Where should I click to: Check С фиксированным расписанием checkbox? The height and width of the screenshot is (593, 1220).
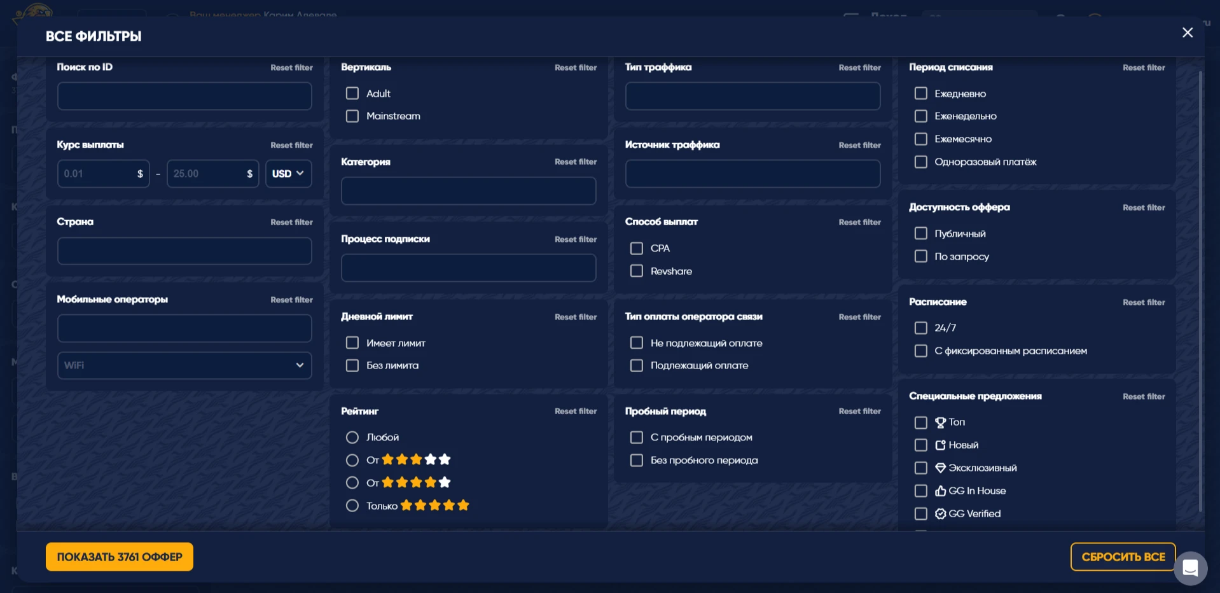pos(920,351)
